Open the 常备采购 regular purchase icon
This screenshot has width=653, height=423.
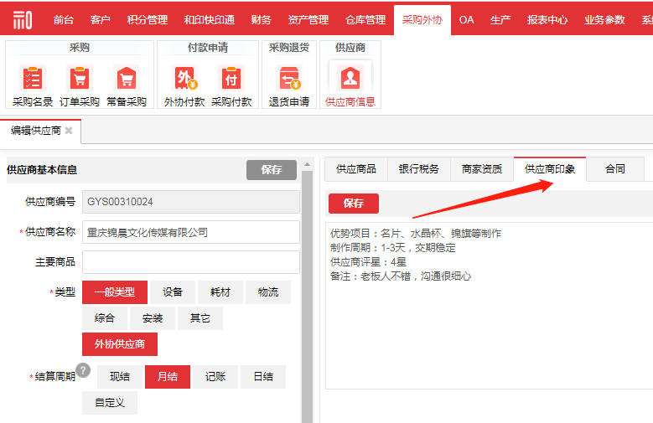(127, 79)
